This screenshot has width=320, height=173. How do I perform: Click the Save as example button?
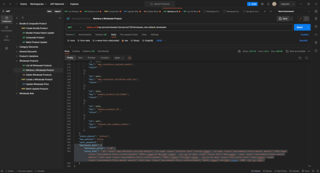295,51
